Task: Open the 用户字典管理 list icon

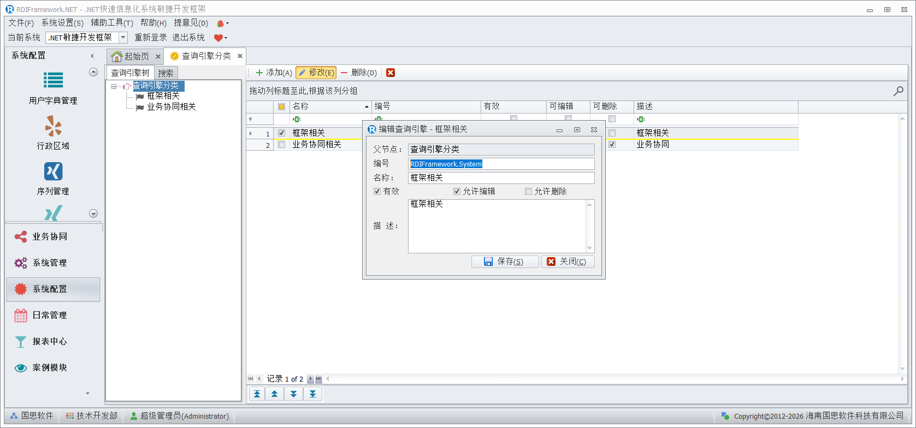Action: click(53, 81)
